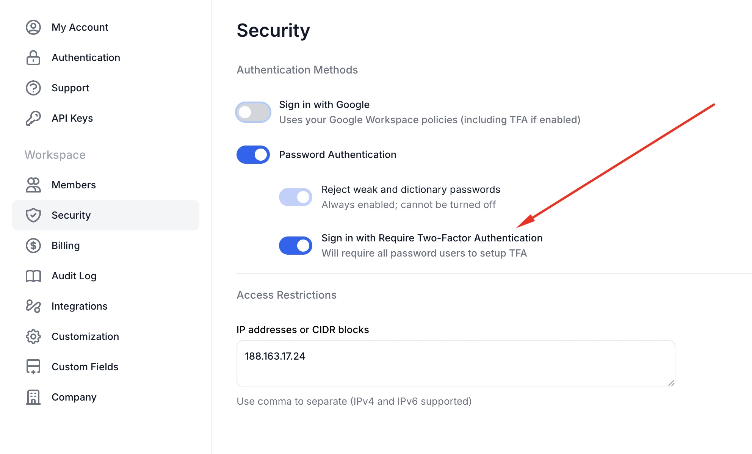Click the disabled weak passwords toggle

tap(295, 197)
